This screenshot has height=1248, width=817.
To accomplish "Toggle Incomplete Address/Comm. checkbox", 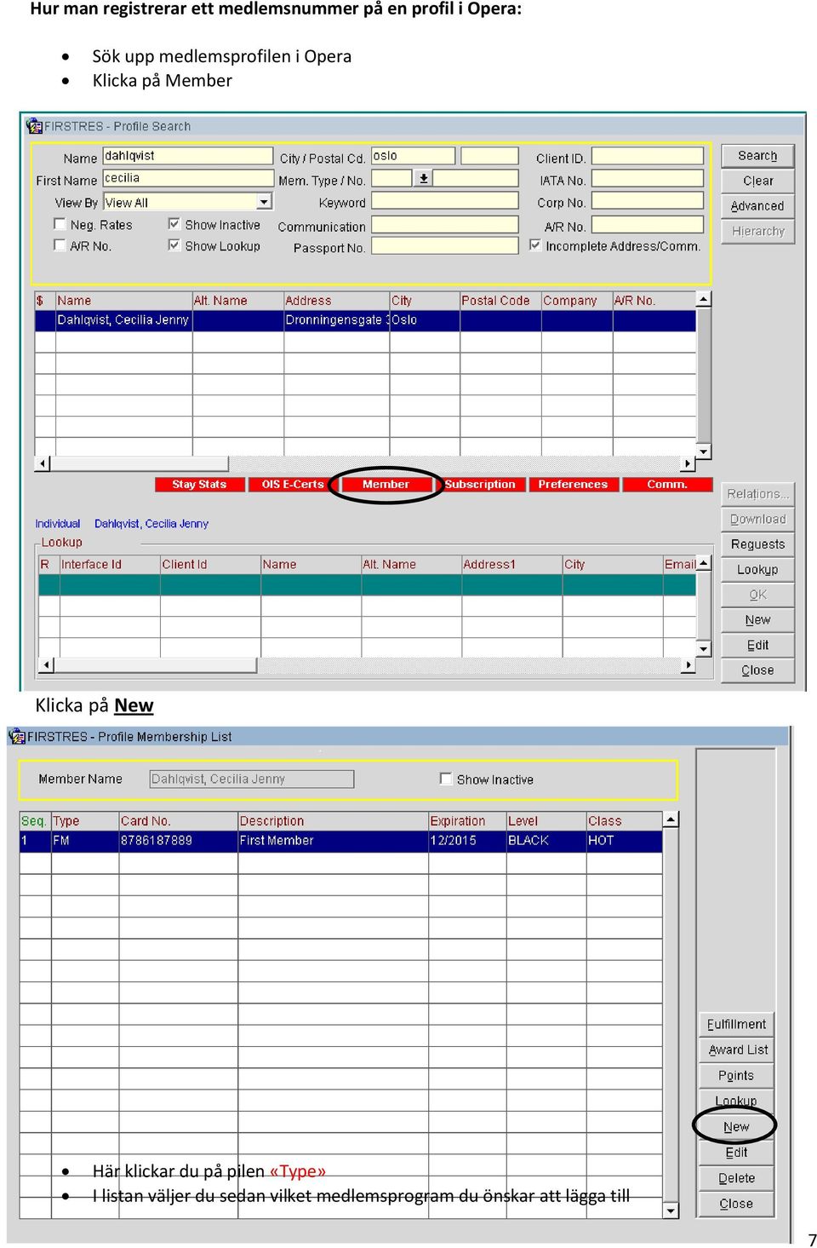I will (x=535, y=245).
